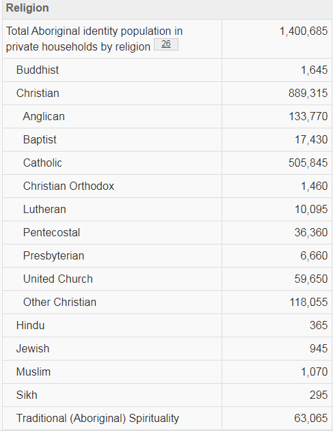Click the Muslim value 1,070
The width and height of the screenshot is (333, 435).
coord(315,371)
